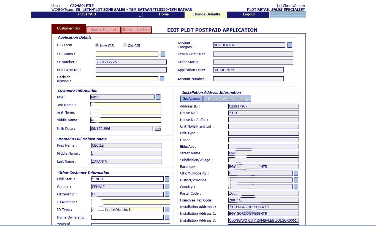Select the Old CIS radio option

click(125, 45)
